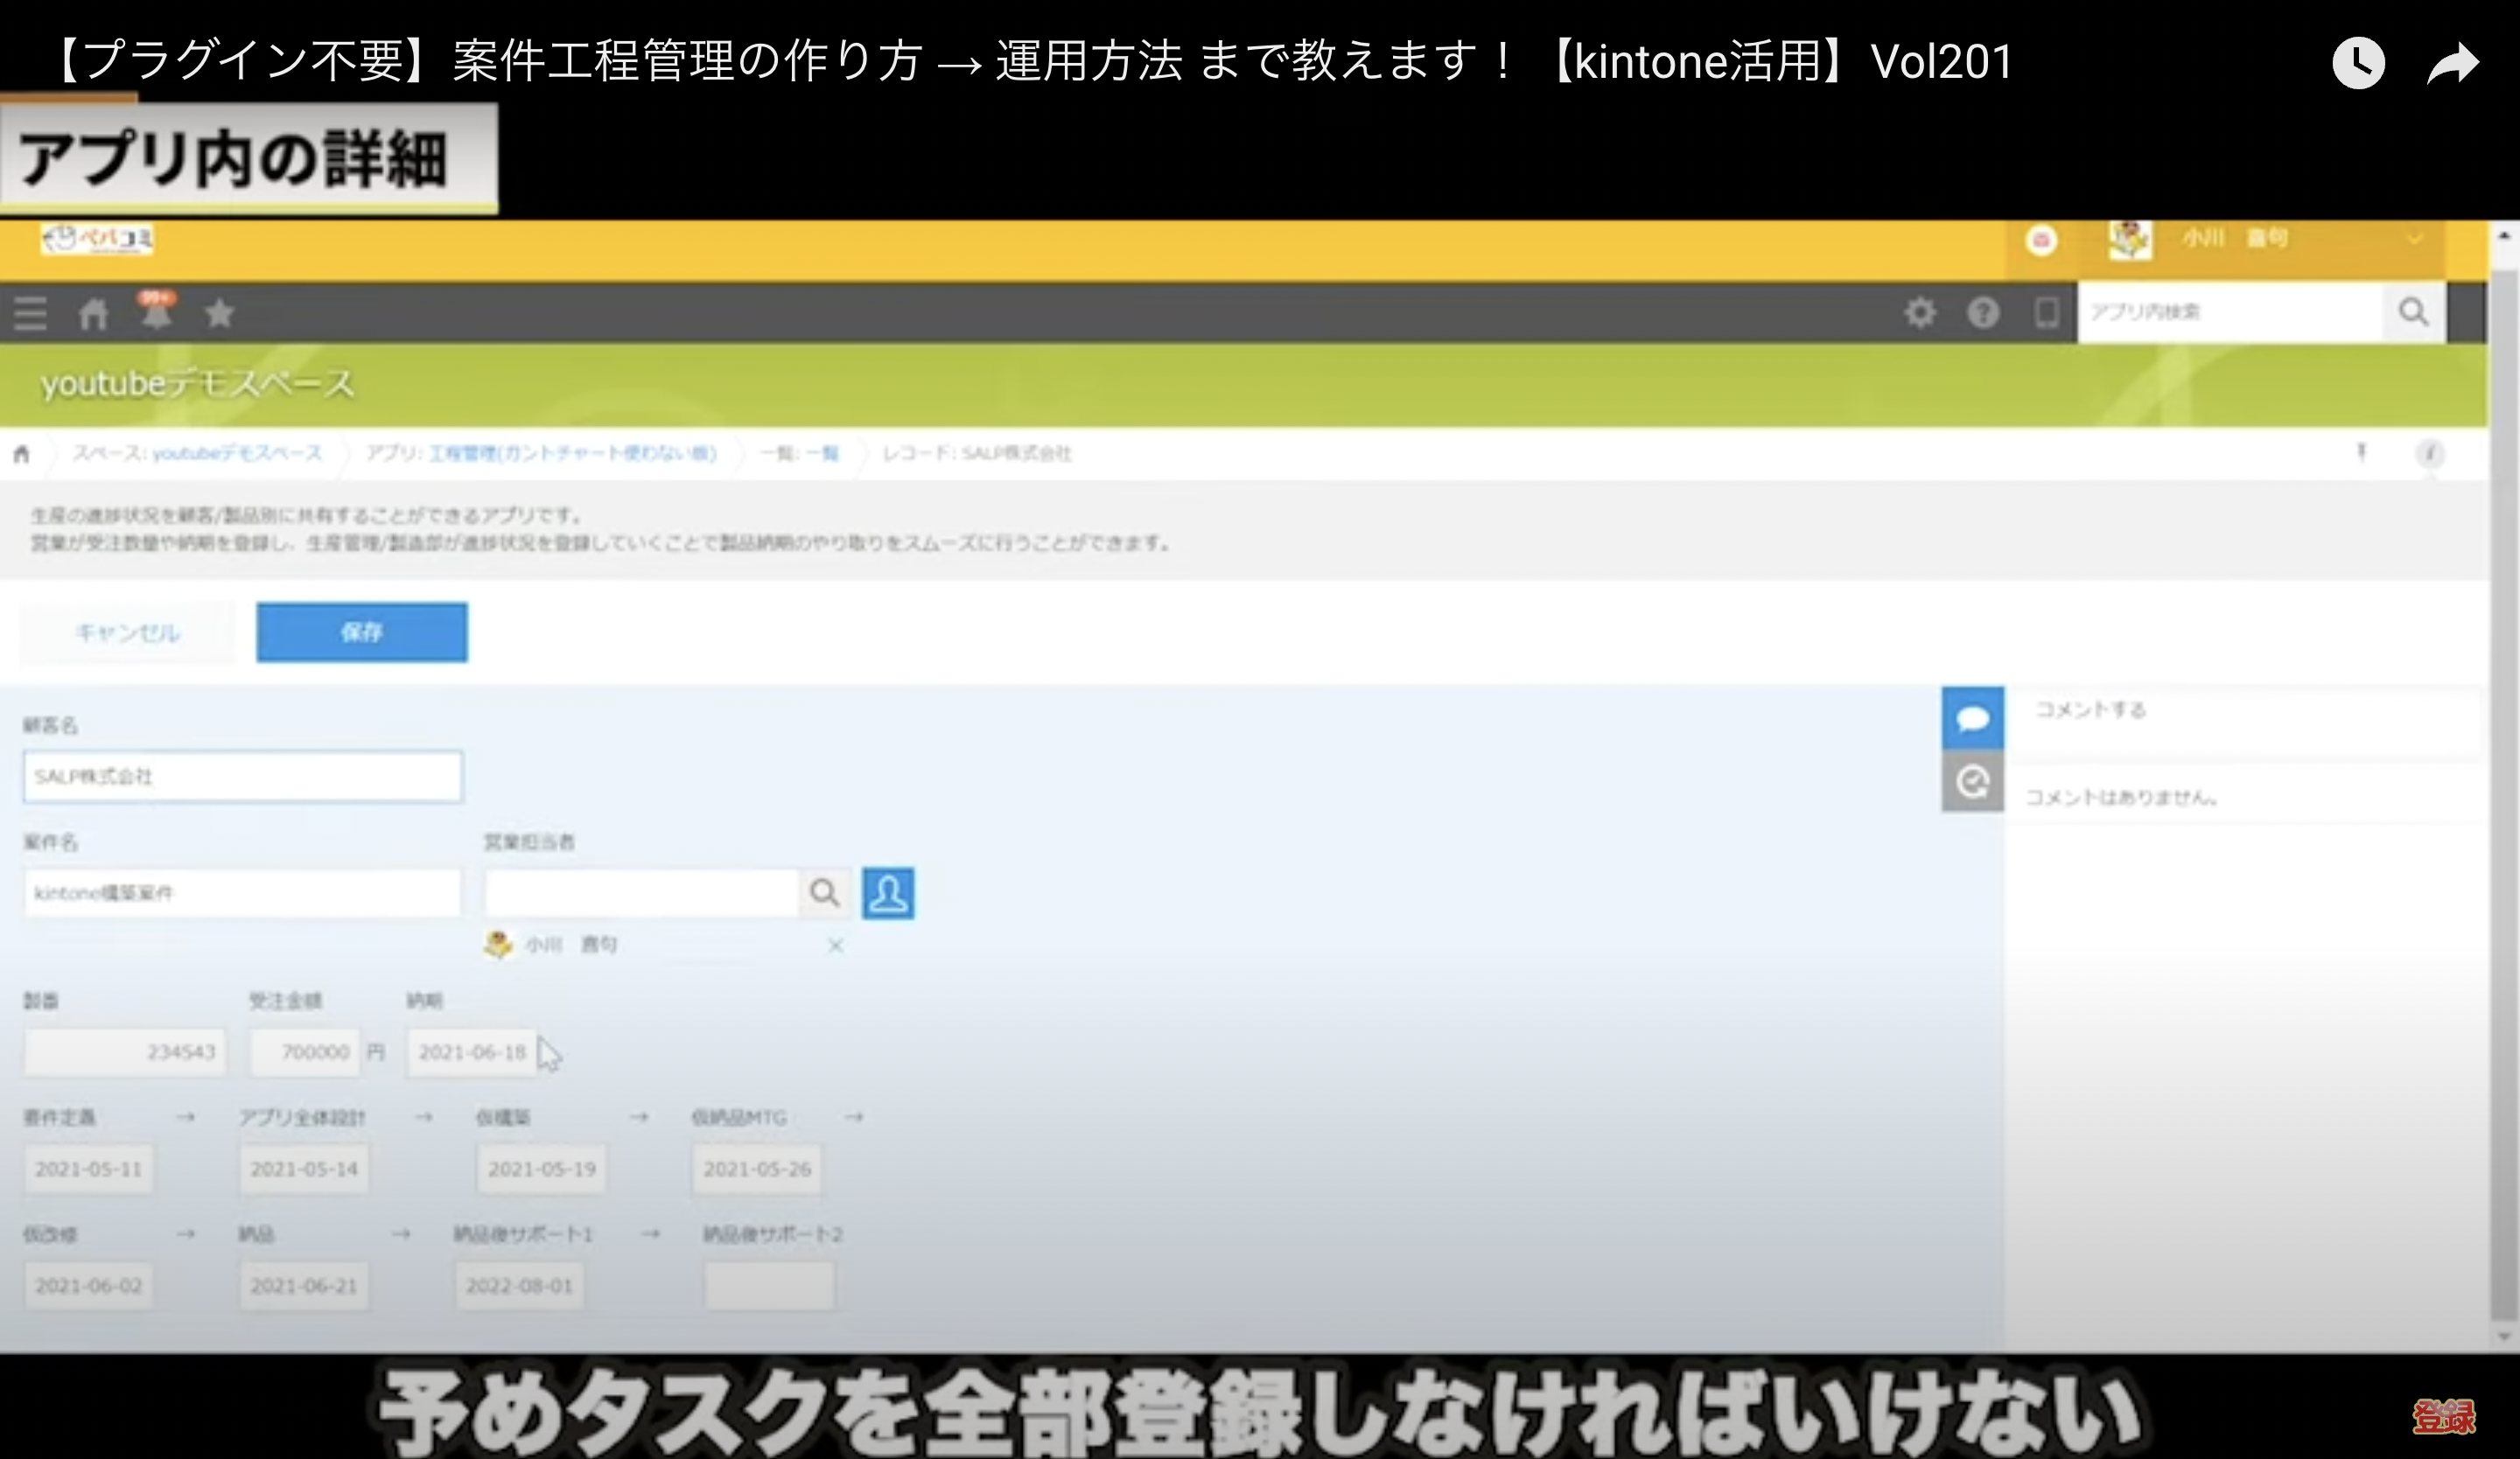Switch to the history clock tab
Image resolution: width=2520 pixels, height=1459 pixels.
click(1972, 781)
